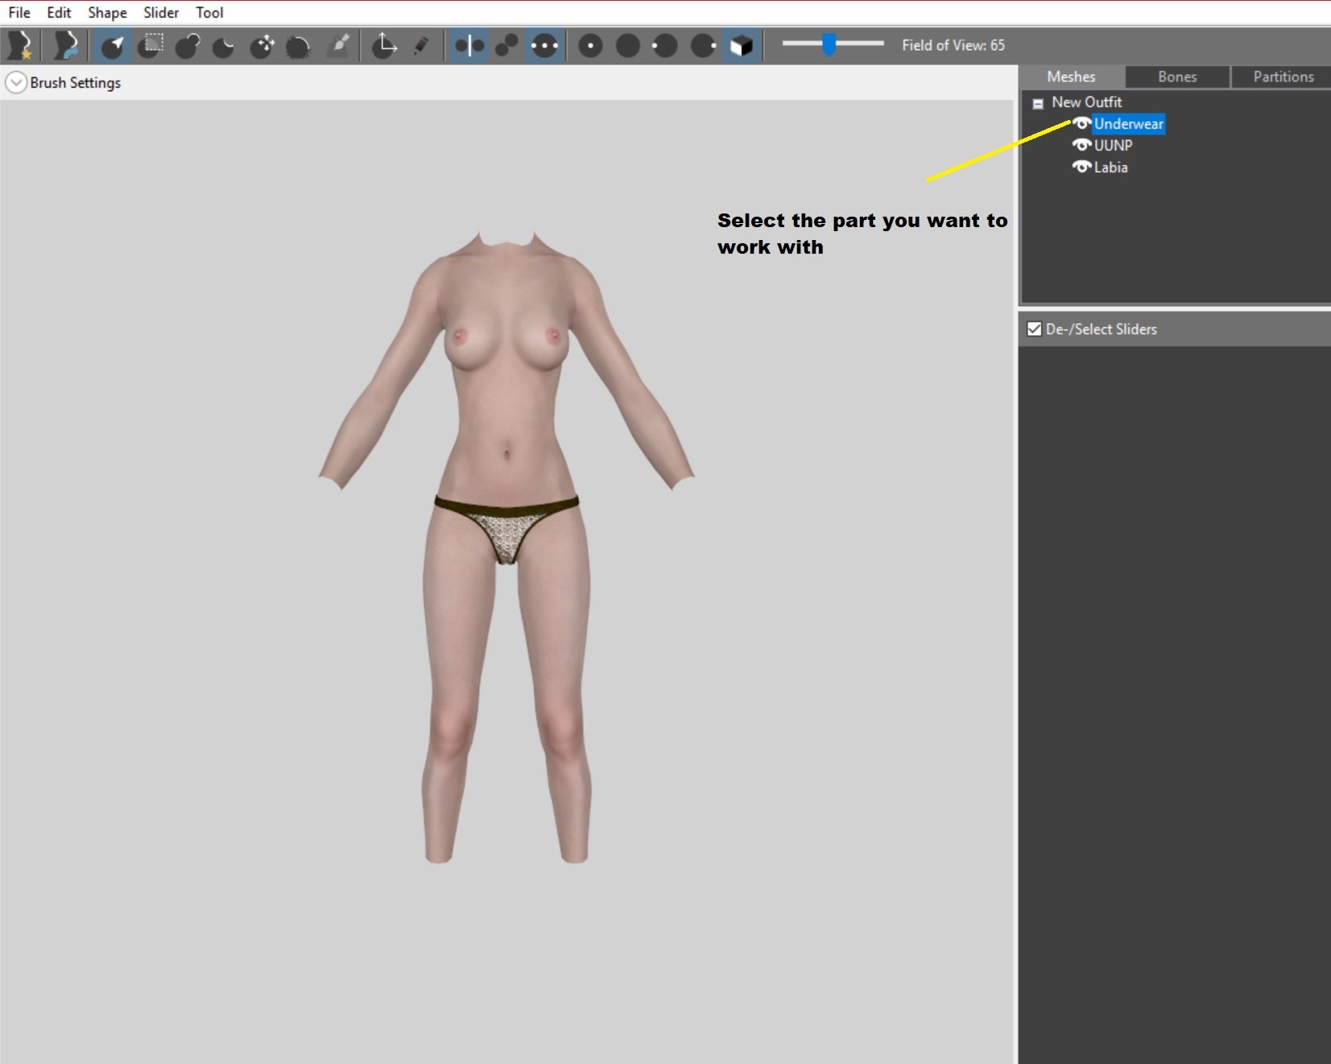Toggle visibility of the UUNP mesh
This screenshot has width=1331, height=1064.
(x=1081, y=145)
